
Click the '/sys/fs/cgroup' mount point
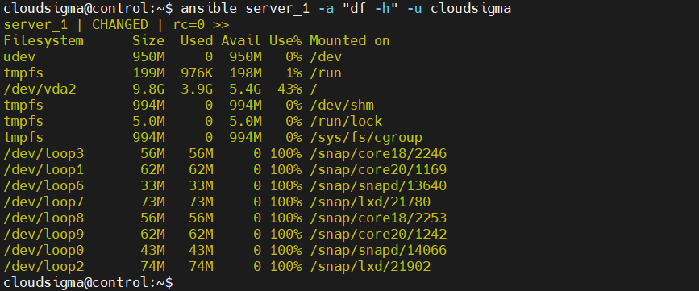point(366,138)
